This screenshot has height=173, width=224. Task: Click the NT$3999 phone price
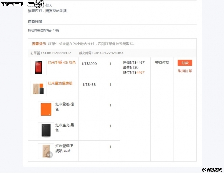[89, 64]
